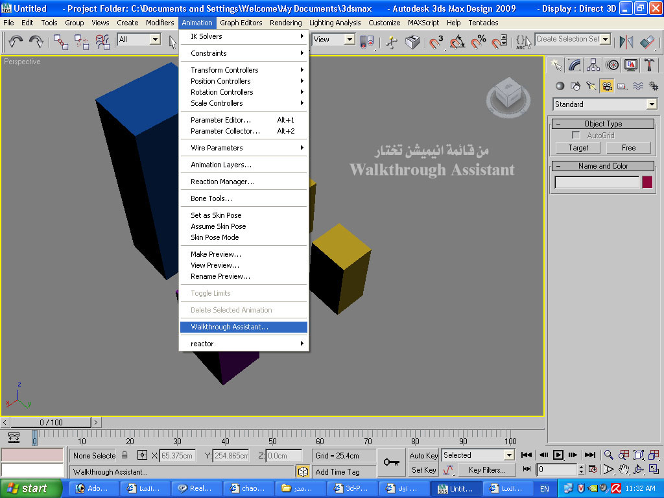664x498 pixels.
Task: Toggle the Angle Snap icon
Action: [457, 41]
